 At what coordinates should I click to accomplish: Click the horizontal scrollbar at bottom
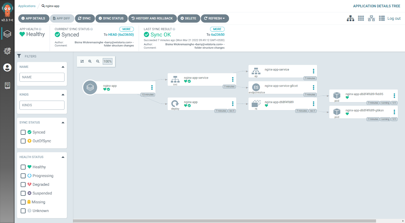pyautogui.click(x=225, y=221)
